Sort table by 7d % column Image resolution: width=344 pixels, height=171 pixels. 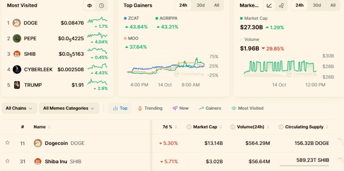point(169,127)
